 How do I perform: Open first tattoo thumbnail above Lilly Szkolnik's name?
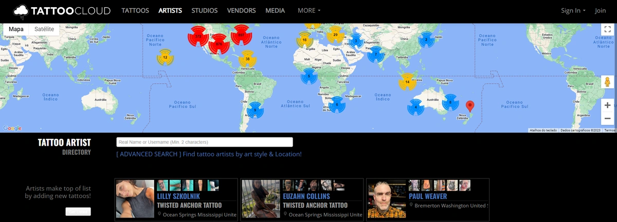point(162,185)
